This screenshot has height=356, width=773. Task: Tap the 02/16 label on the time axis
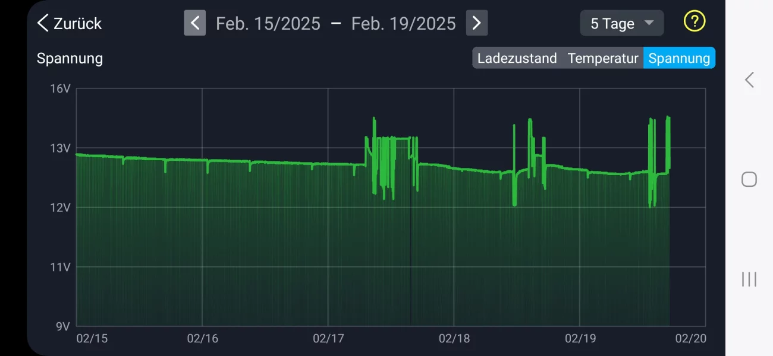coord(202,339)
